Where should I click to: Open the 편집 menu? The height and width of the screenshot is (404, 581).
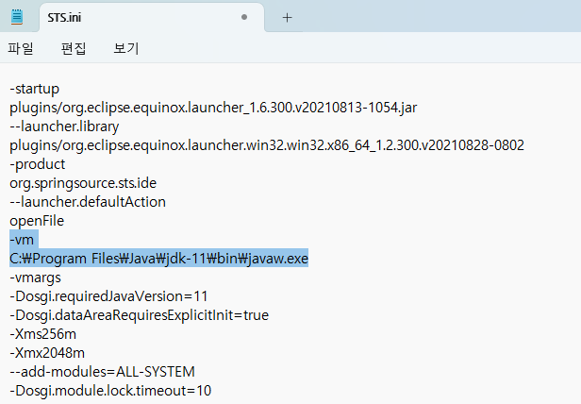click(74, 48)
